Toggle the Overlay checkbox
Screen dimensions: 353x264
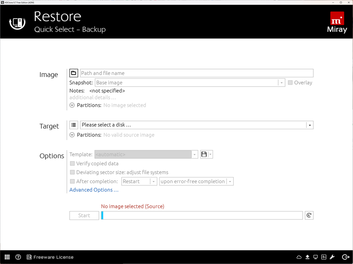coord(290,82)
